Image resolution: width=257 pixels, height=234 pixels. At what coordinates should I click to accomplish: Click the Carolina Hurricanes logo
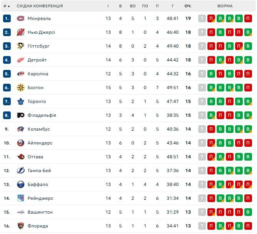[x=21, y=74]
